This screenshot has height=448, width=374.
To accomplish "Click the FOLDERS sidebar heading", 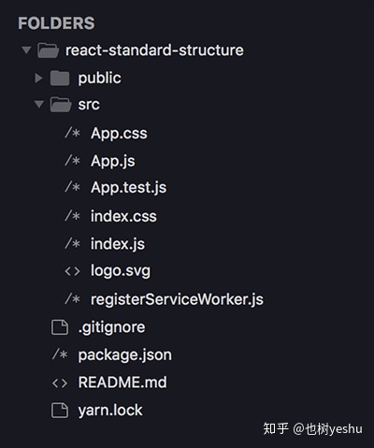I will click(56, 23).
